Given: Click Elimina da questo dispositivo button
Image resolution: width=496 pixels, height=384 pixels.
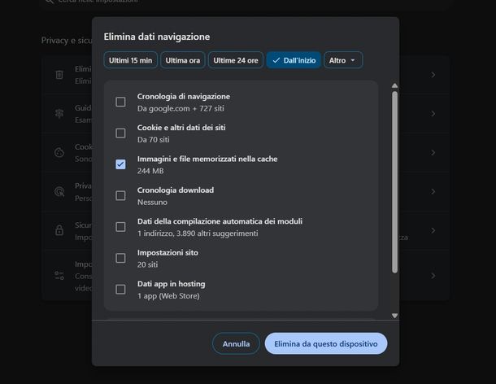Looking at the screenshot, I should [326, 343].
